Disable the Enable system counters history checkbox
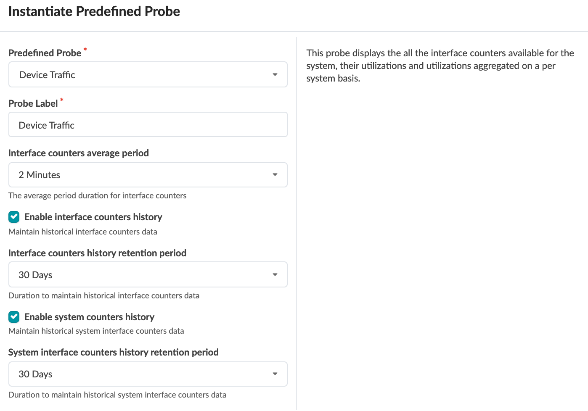 14,317
